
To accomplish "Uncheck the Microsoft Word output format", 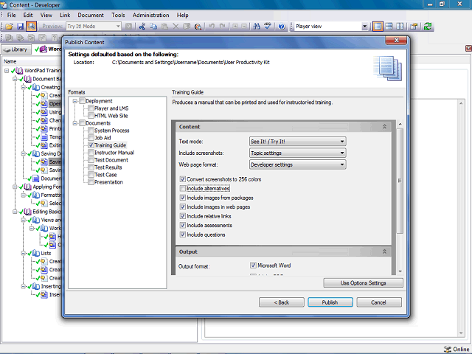I will pos(253,265).
